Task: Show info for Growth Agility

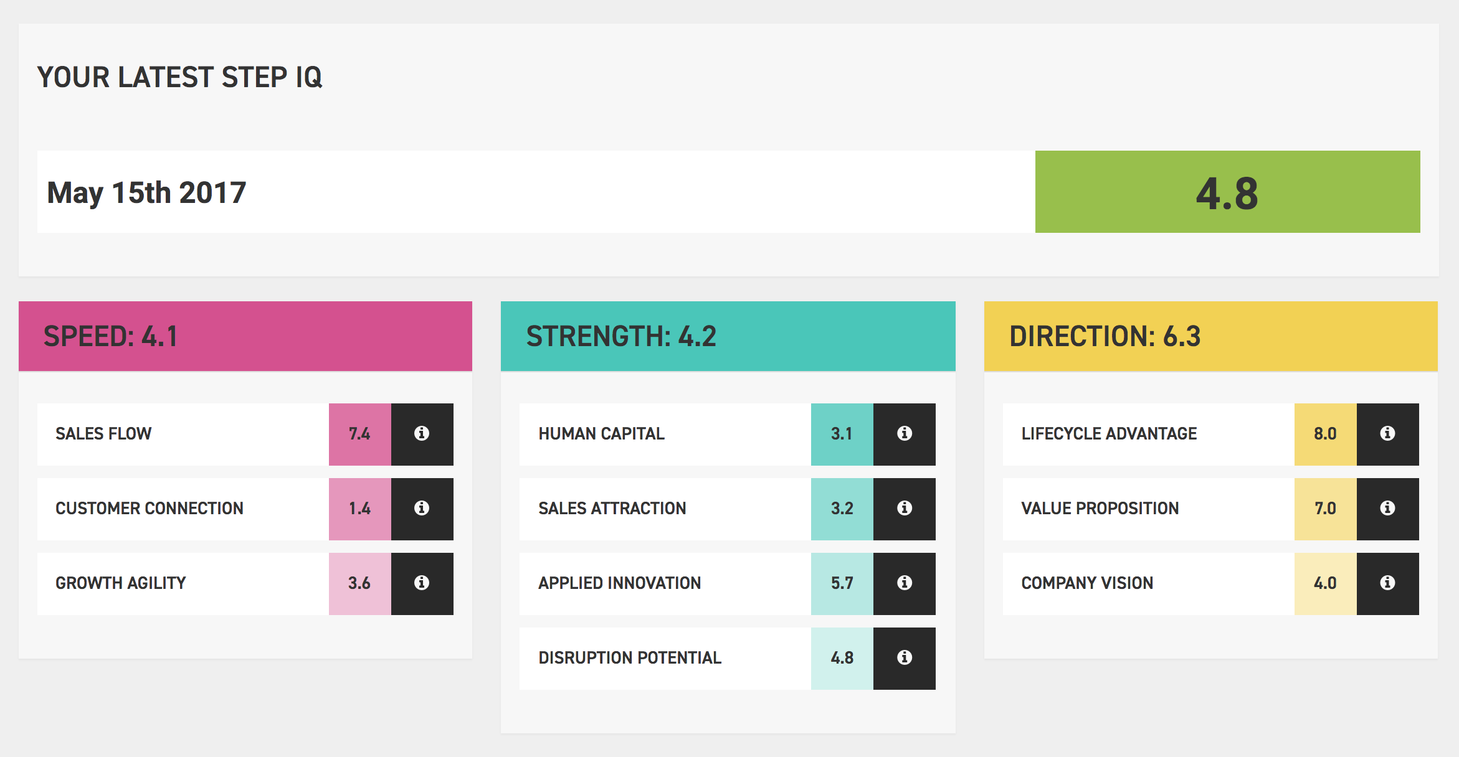Action: 422,583
